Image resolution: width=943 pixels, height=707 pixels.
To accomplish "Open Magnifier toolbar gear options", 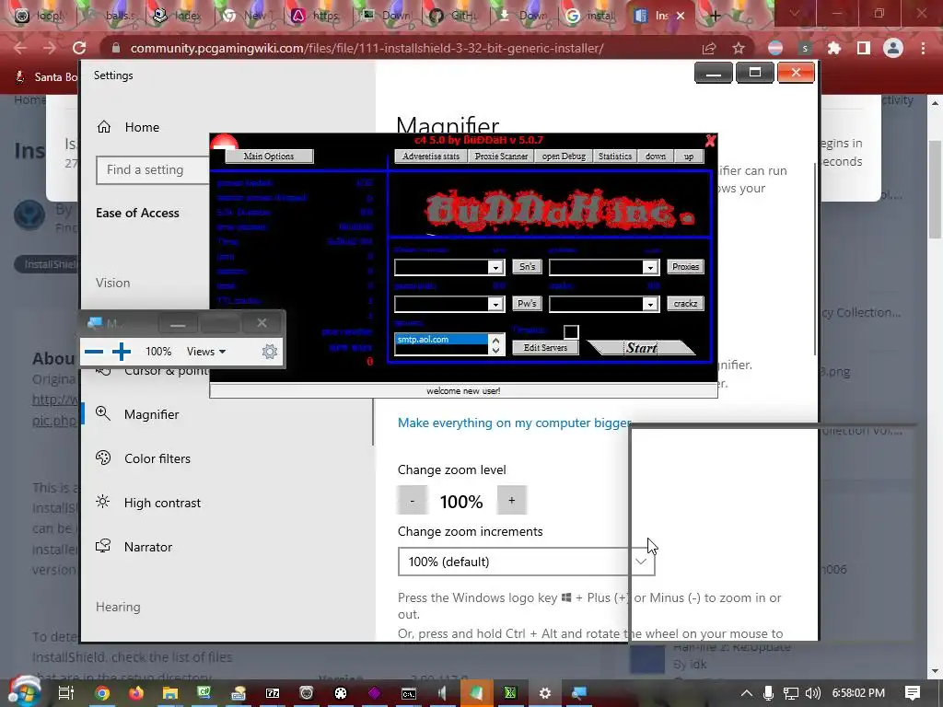I will (x=270, y=352).
